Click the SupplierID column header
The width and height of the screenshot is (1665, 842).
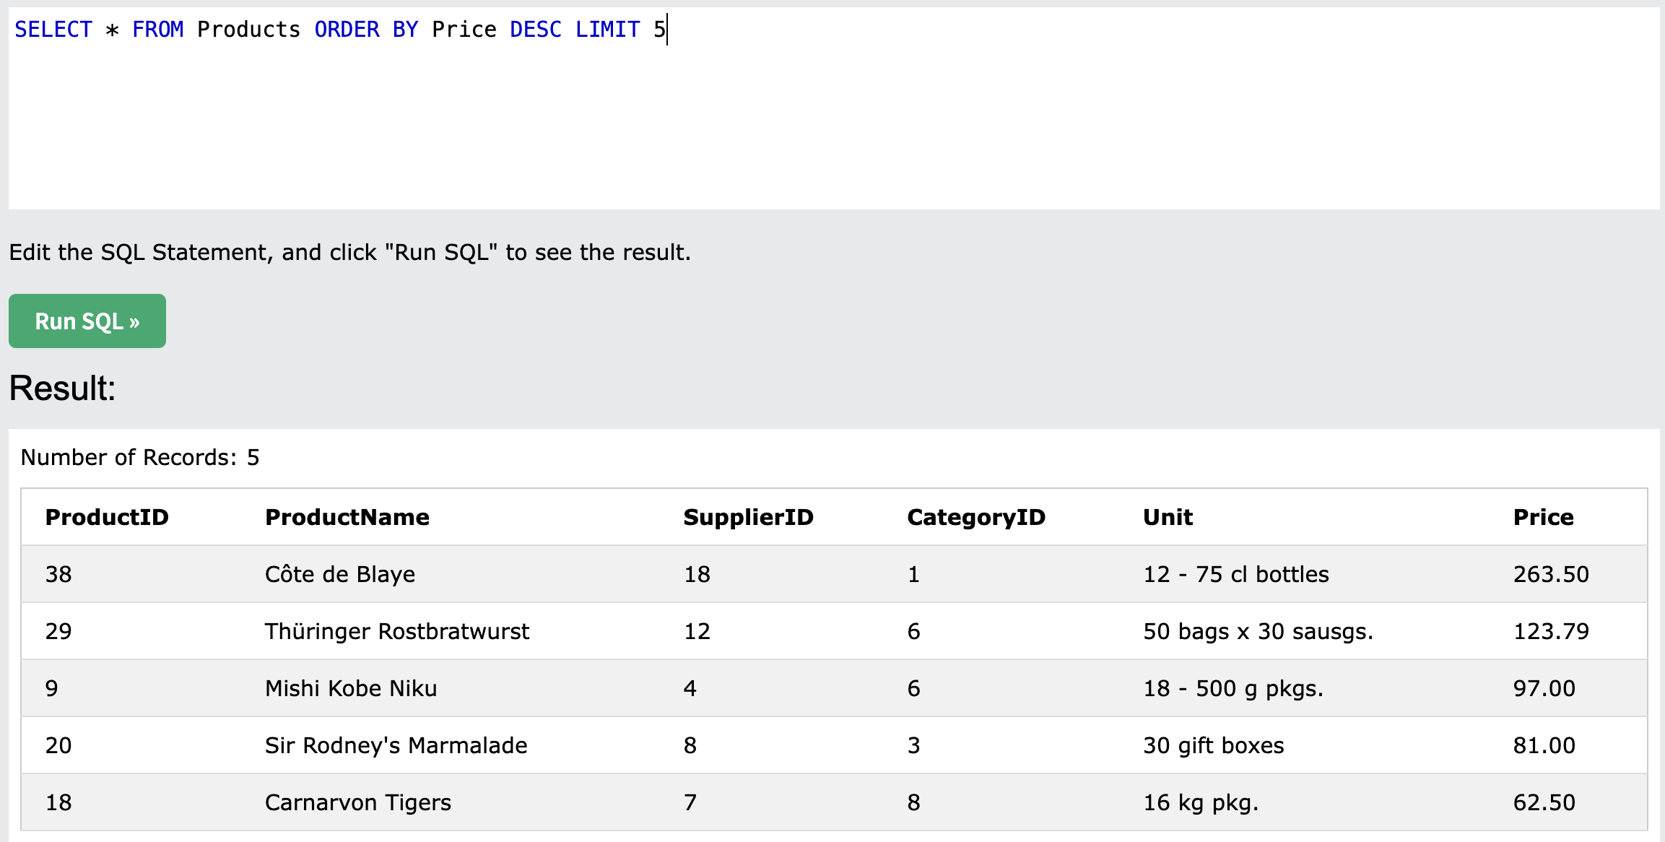[749, 517]
